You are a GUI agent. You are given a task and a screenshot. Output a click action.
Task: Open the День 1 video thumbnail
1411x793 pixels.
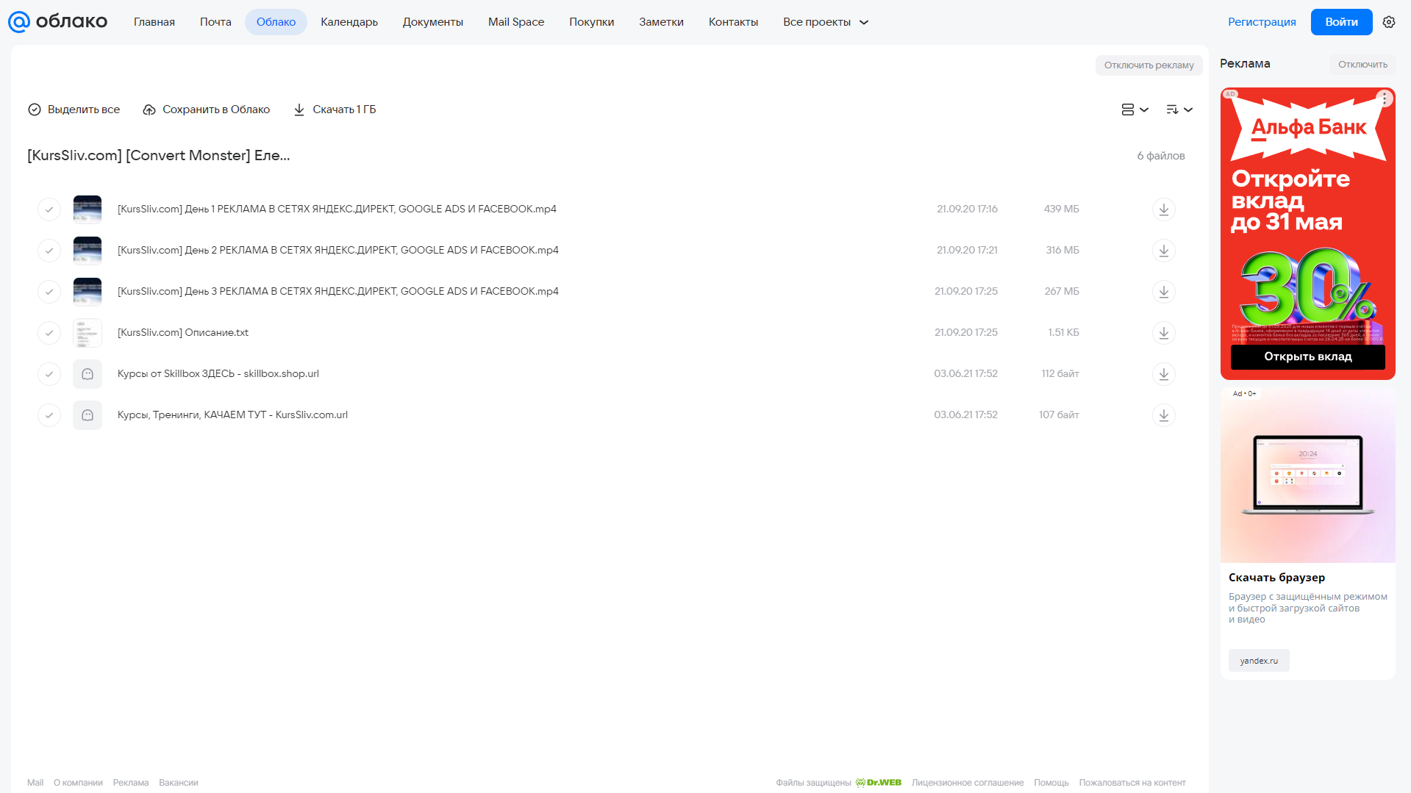coord(87,209)
